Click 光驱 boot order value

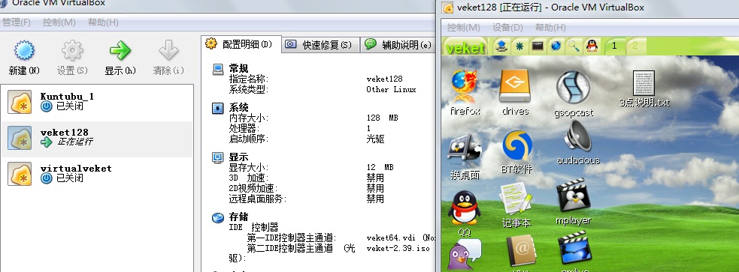[375, 139]
